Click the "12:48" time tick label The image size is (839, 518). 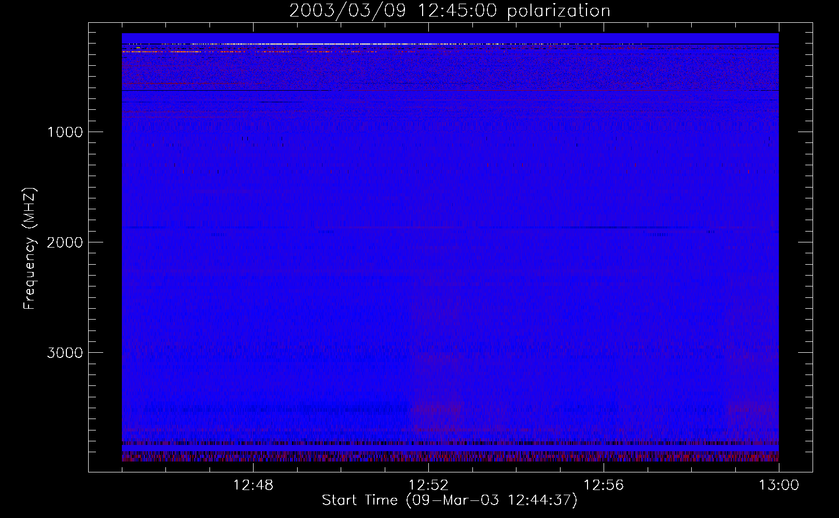point(253,485)
